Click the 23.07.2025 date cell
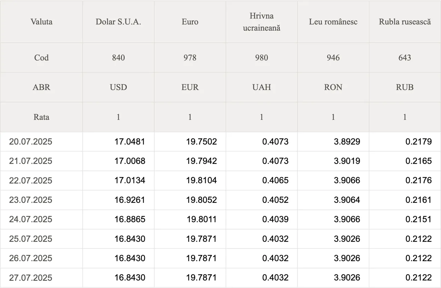The width and height of the screenshot is (441, 288). [41, 200]
